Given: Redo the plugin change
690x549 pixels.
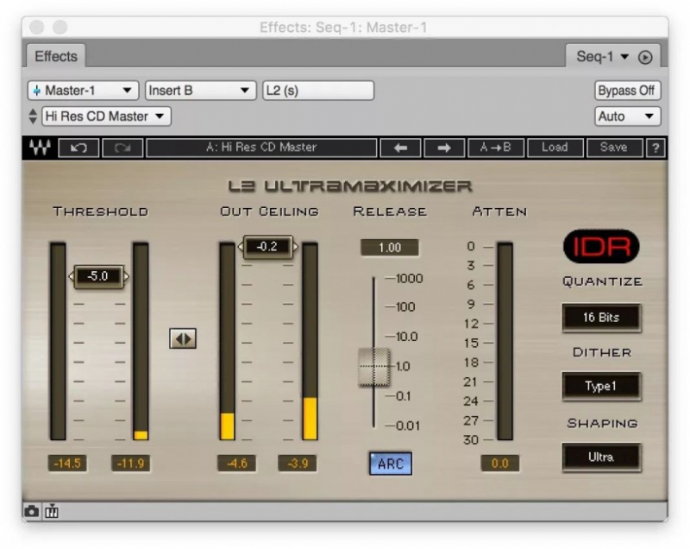Looking at the screenshot, I should tap(122, 148).
